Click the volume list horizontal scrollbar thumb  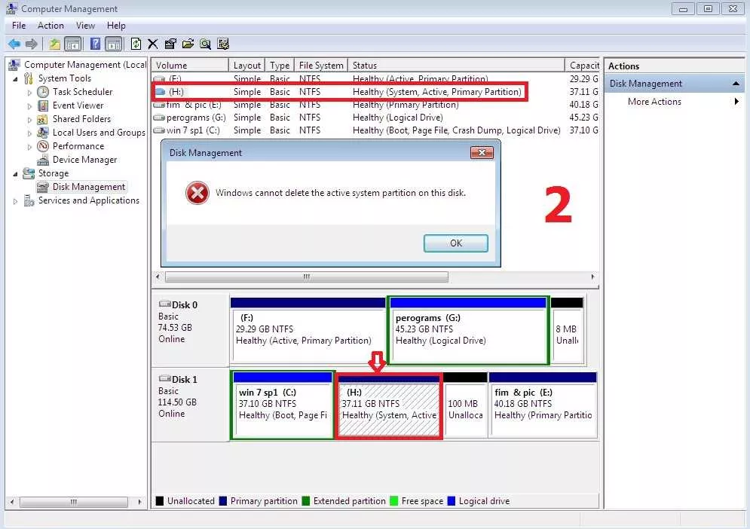(x=307, y=277)
